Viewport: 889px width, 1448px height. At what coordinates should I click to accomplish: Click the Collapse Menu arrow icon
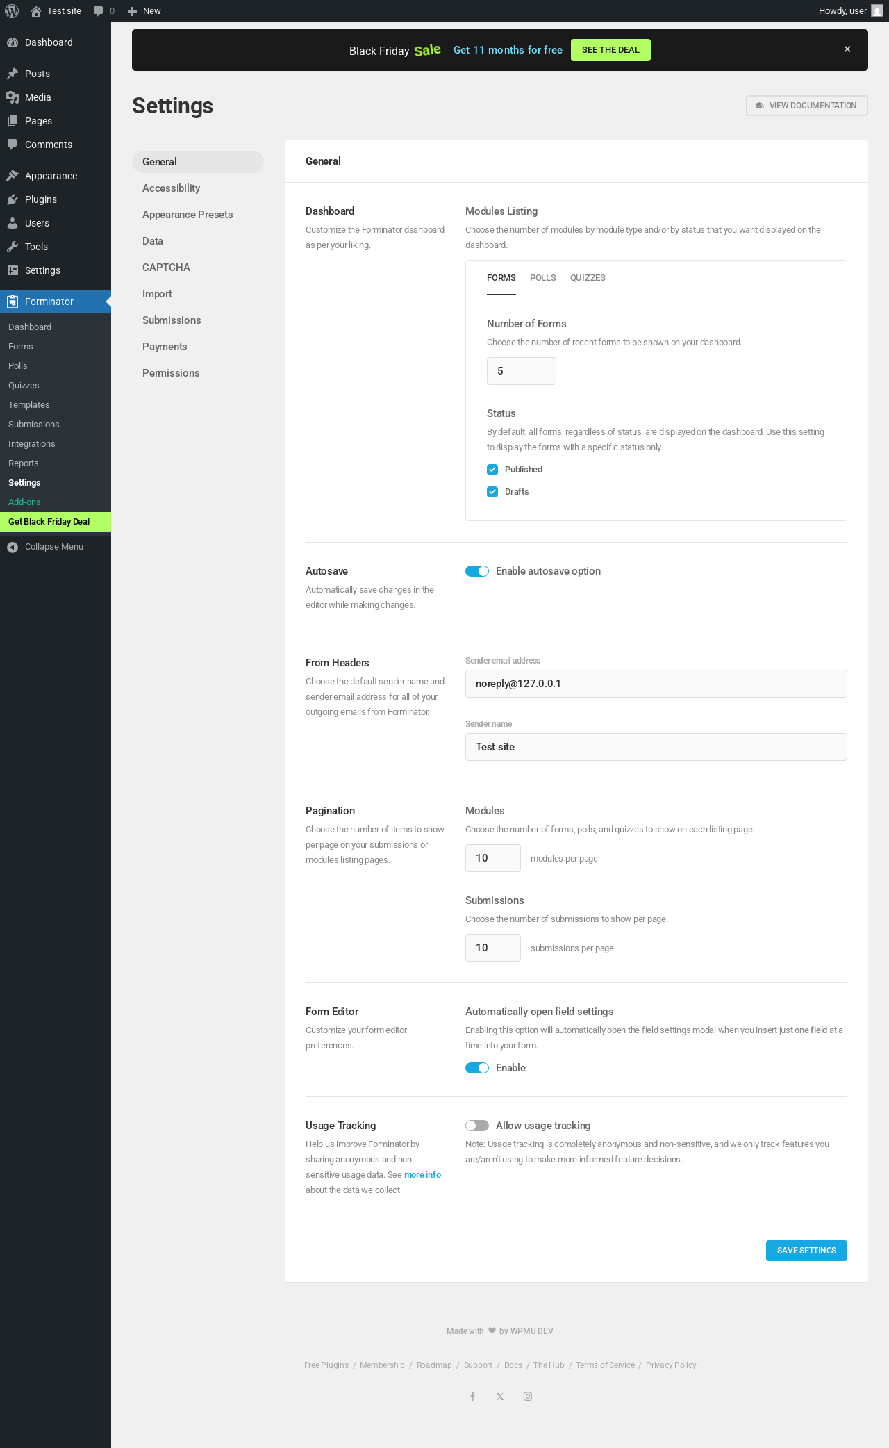(13, 547)
